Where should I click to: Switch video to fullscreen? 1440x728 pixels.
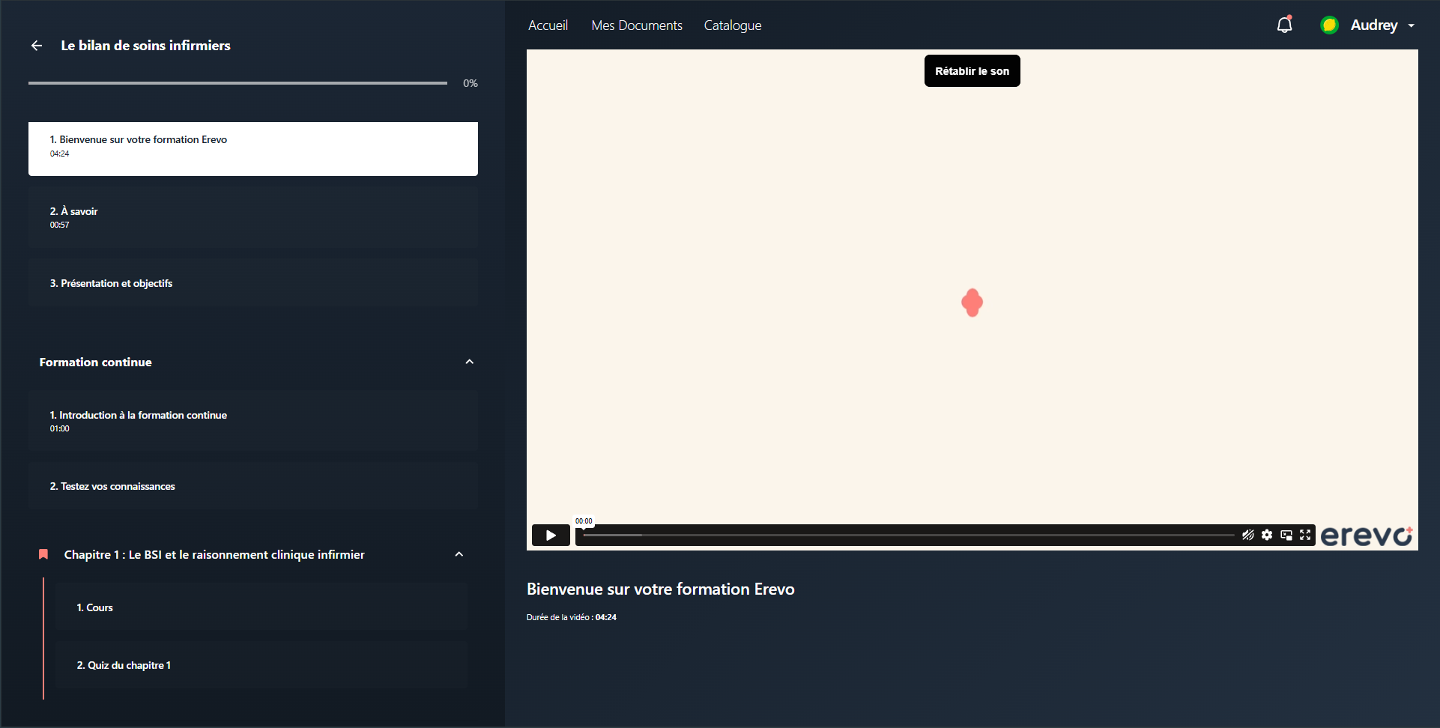click(1305, 535)
